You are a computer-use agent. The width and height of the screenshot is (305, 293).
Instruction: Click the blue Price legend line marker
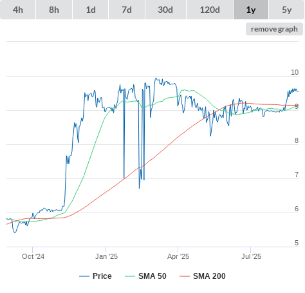coord(84,276)
